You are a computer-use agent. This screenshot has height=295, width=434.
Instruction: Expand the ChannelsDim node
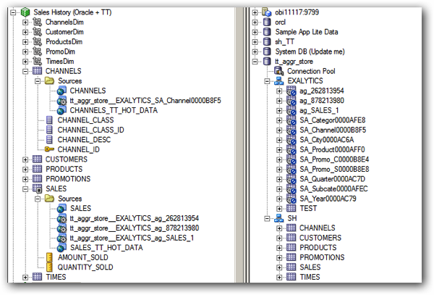(x=25, y=22)
